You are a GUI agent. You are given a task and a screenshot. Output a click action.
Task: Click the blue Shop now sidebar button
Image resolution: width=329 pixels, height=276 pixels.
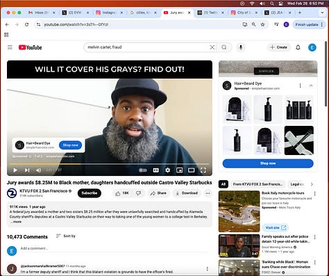268,163
